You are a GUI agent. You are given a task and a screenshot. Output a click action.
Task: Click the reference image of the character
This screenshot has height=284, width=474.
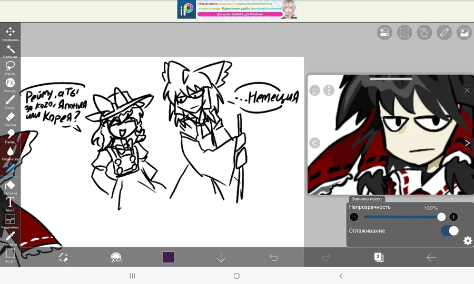pos(391,135)
